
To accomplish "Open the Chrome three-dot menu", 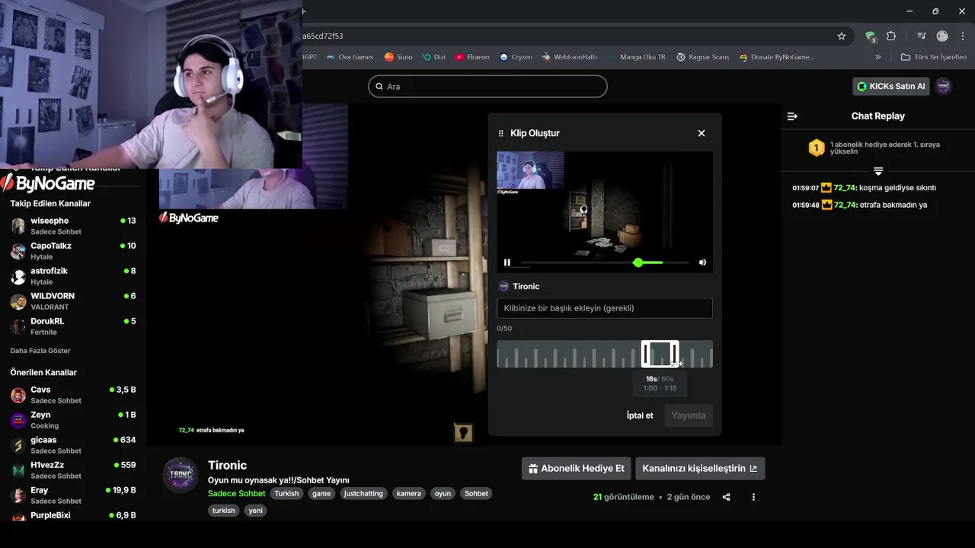I will 962,36.
